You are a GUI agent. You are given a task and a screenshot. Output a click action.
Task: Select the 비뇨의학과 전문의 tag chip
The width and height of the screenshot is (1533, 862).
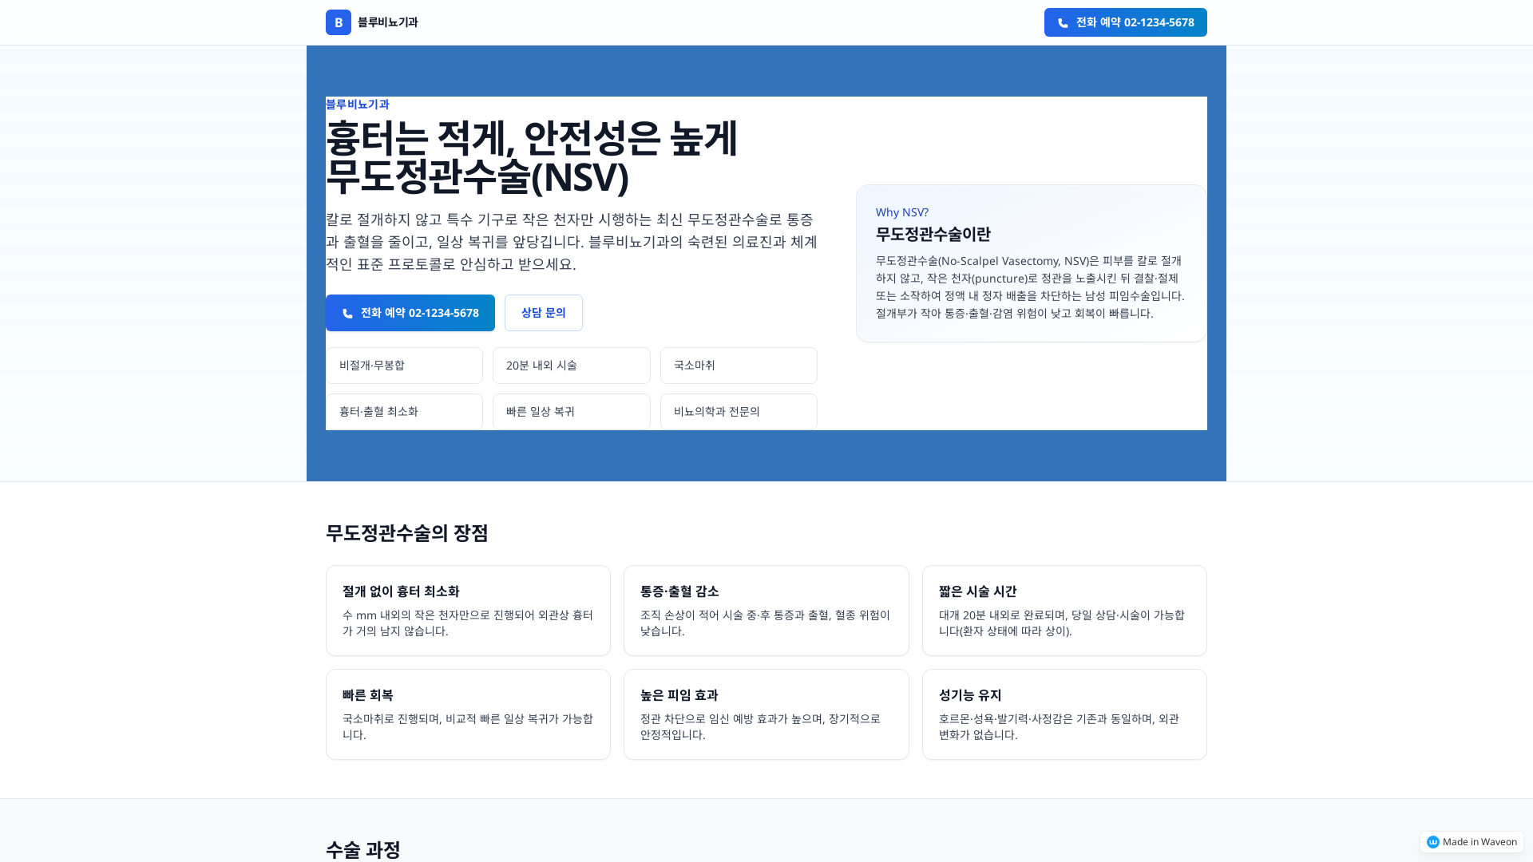pyautogui.click(x=738, y=411)
